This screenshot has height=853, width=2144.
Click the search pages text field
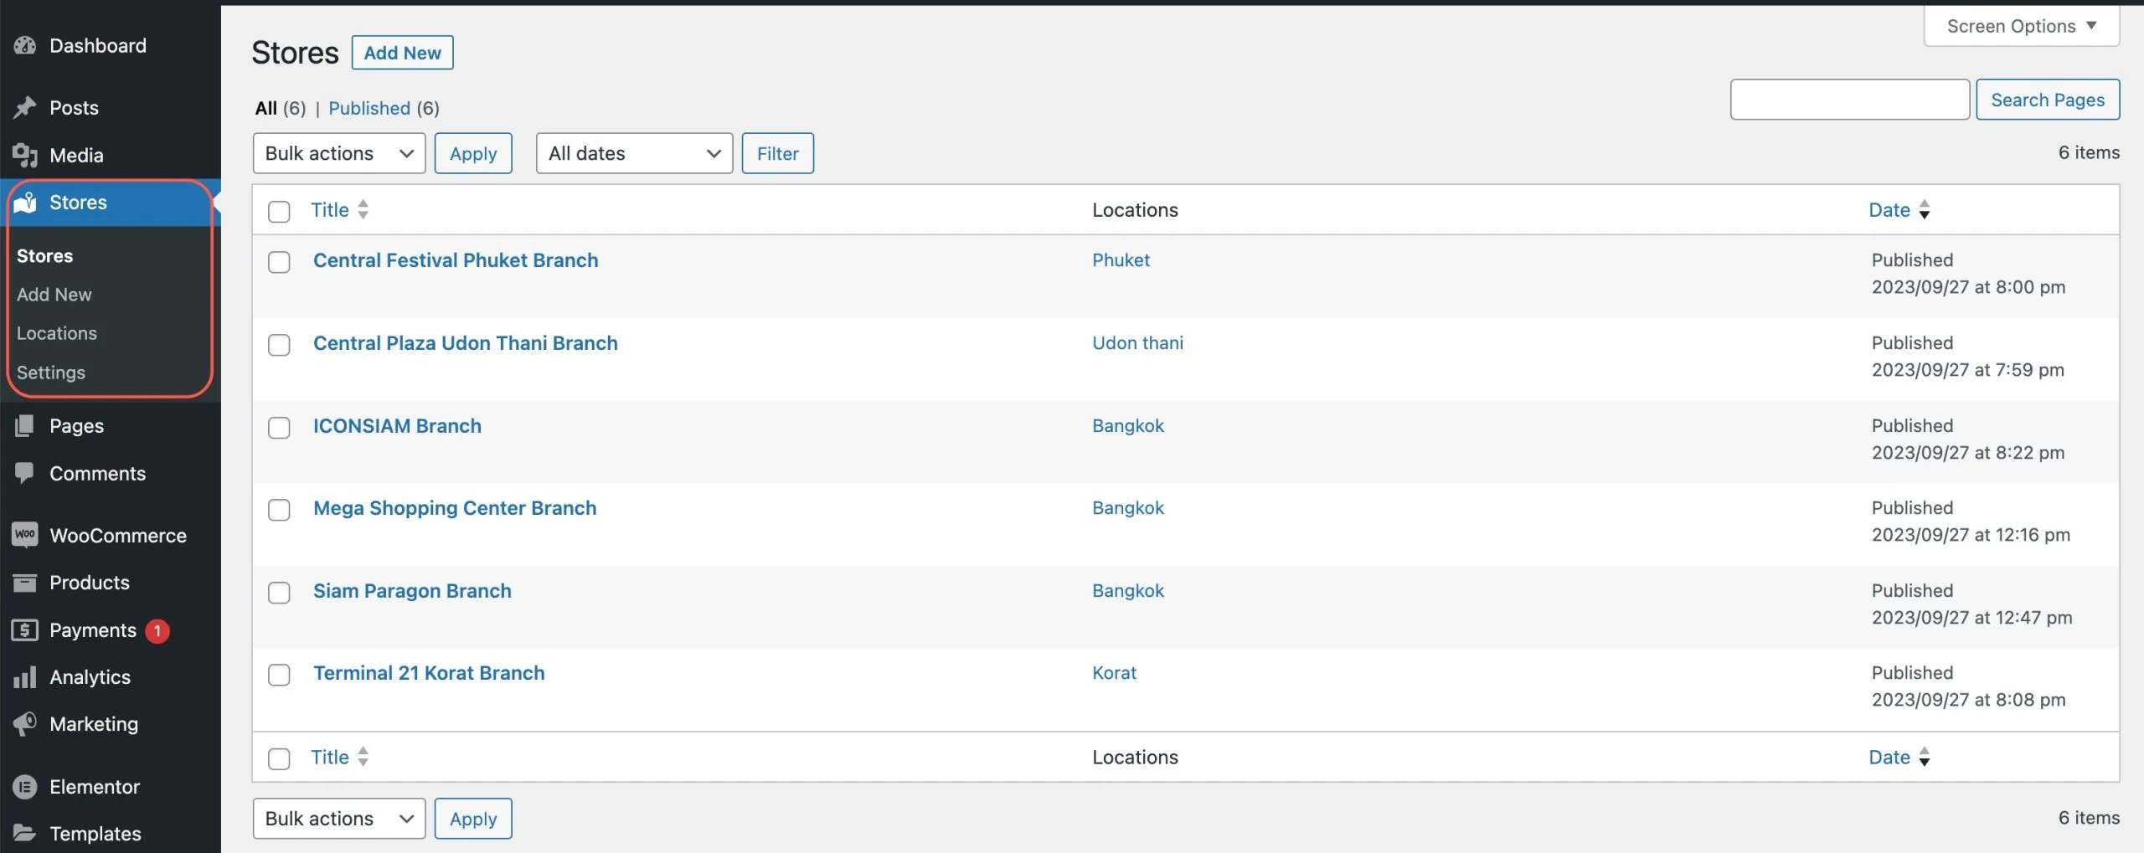point(1849,100)
